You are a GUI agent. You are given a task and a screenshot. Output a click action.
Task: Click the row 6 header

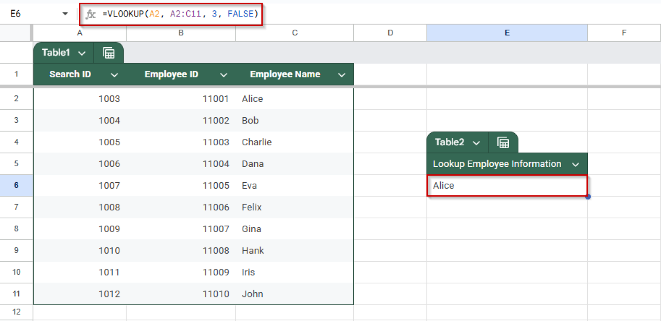tap(16, 185)
